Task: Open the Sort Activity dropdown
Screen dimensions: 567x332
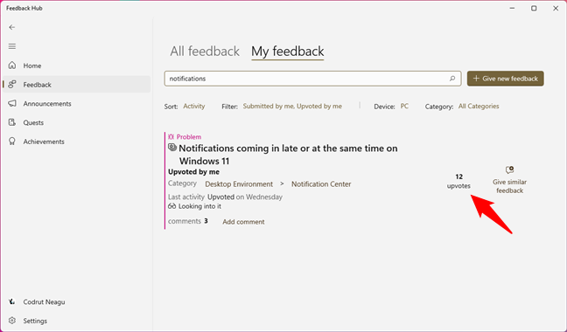Action: (x=194, y=106)
